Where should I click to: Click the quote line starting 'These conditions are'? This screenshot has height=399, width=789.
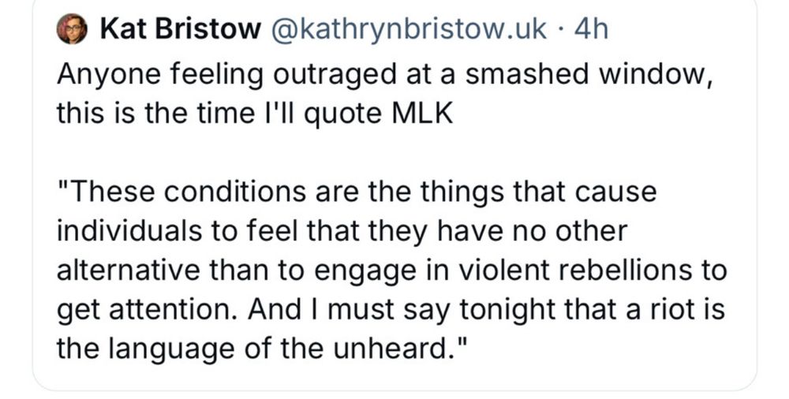[x=357, y=192]
